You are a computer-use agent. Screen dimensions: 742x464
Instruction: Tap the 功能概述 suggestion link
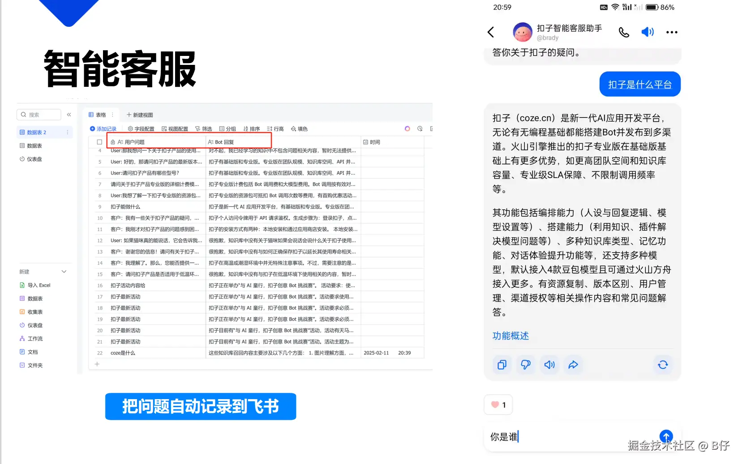click(x=510, y=336)
